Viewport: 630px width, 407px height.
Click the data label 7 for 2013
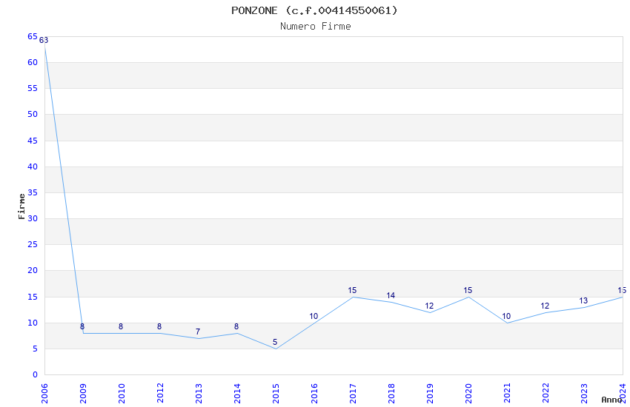click(x=198, y=332)
